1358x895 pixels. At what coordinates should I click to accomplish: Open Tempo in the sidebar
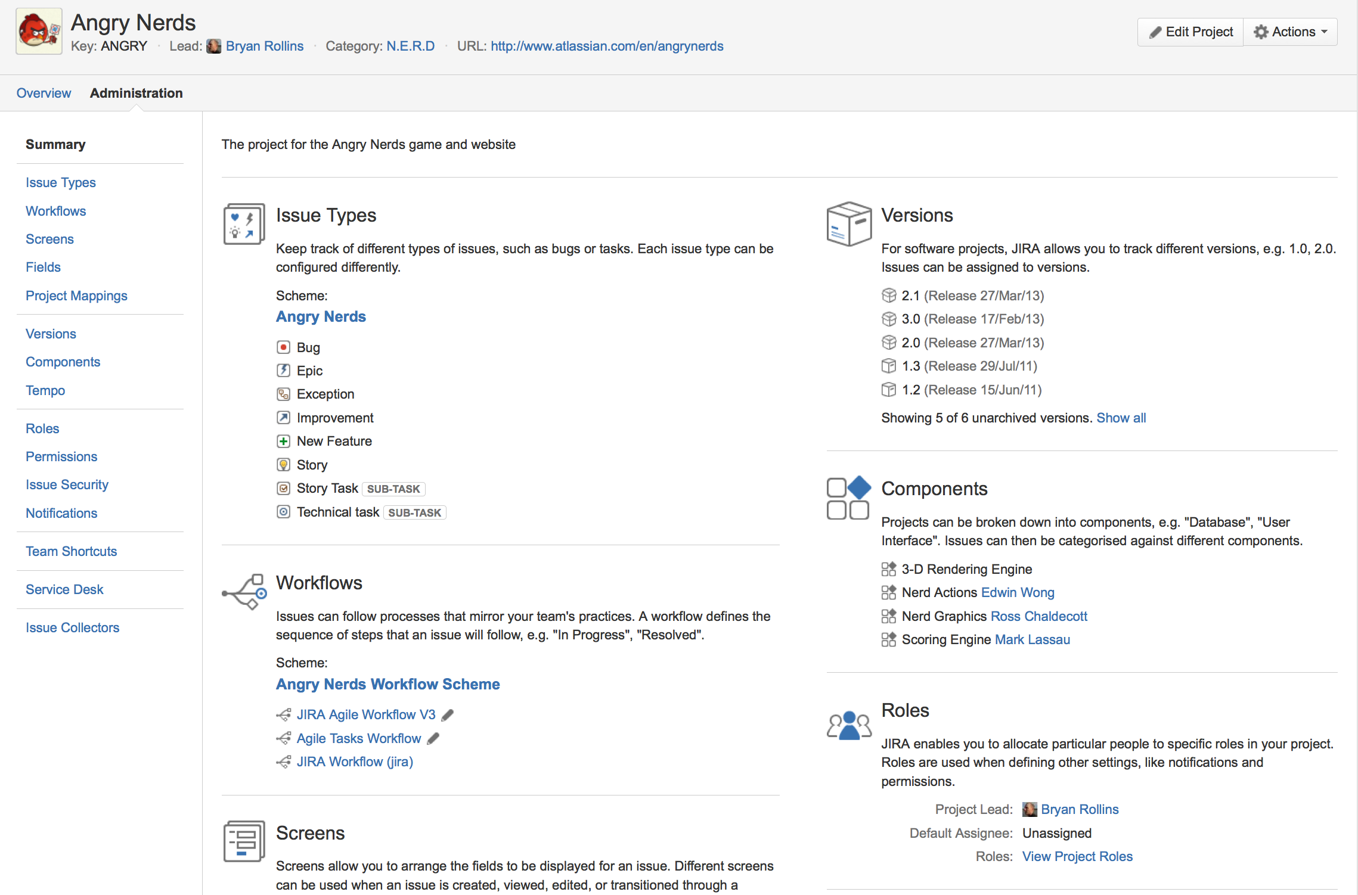[45, 390]
